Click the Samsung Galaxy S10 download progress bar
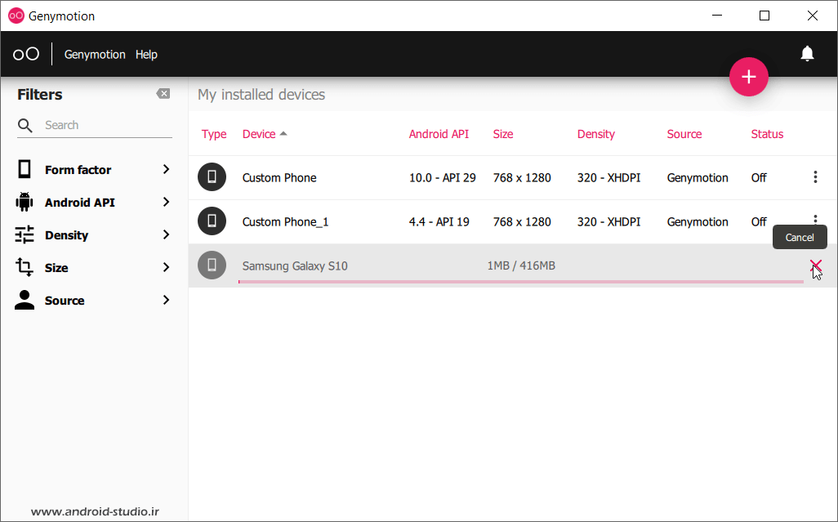This screenshot has height=522, width=838. point(520,282)
